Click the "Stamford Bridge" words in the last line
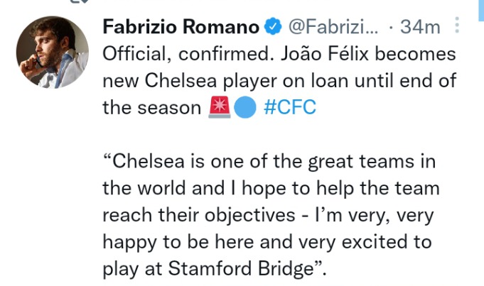This screenshot has width=484, height=286. click(241, 269)
